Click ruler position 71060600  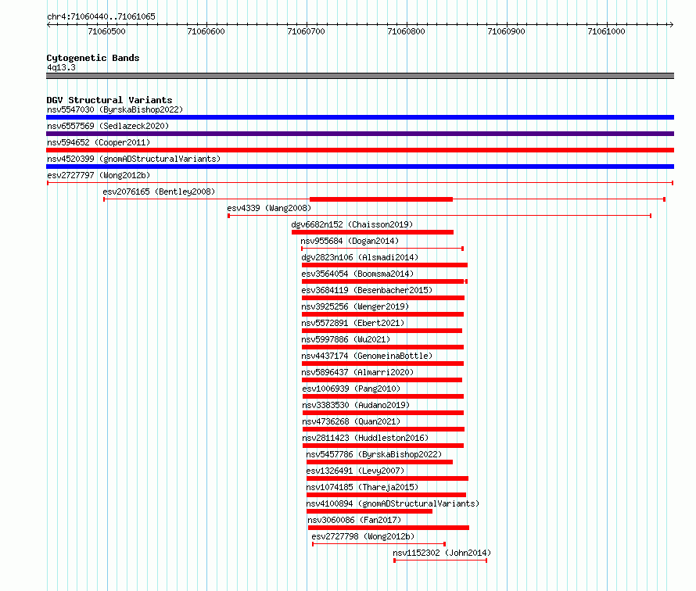pos(206,31)
